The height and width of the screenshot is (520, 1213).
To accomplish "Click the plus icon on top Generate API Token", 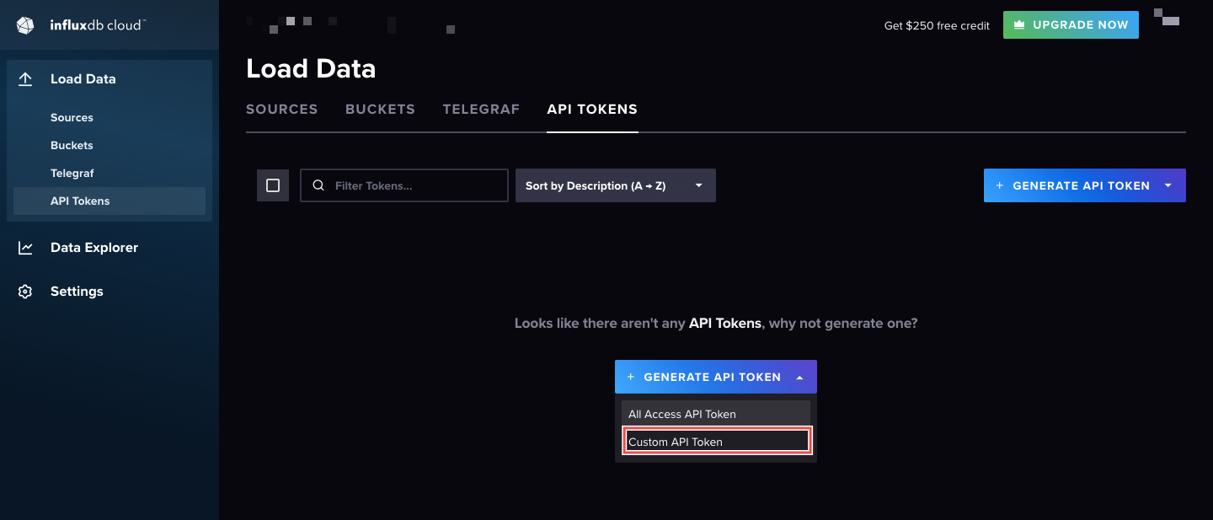I will [998, 185].
